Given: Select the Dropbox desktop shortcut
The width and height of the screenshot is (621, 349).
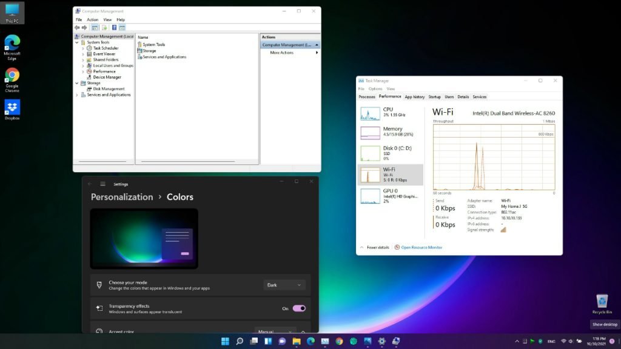Looking at the screenshot, I should point(12,110).
